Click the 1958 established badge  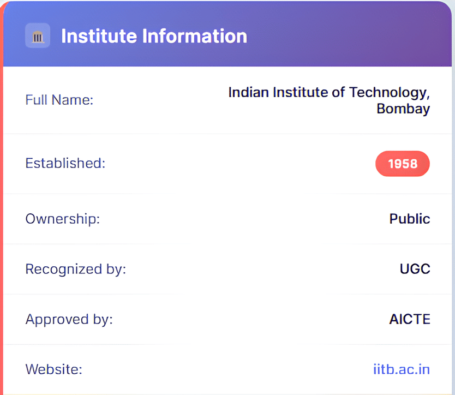coord(402,164)
